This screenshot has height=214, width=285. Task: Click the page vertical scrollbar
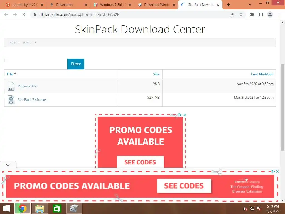click(282, 107)
